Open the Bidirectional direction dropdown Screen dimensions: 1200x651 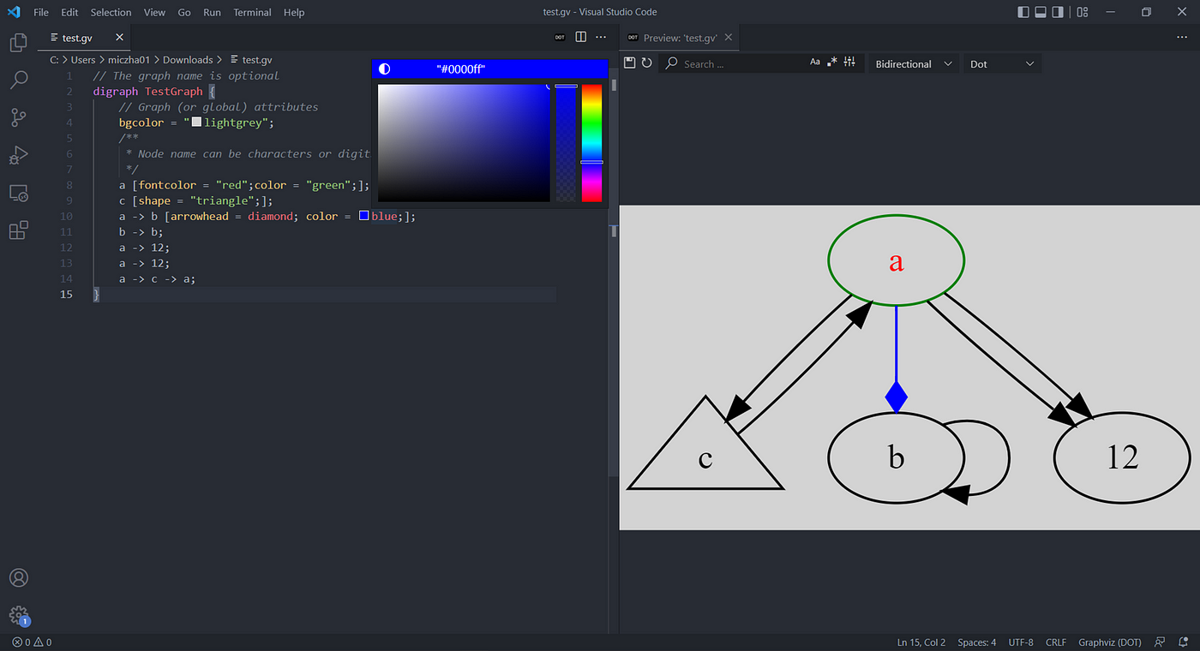click(x=914, y=63)
